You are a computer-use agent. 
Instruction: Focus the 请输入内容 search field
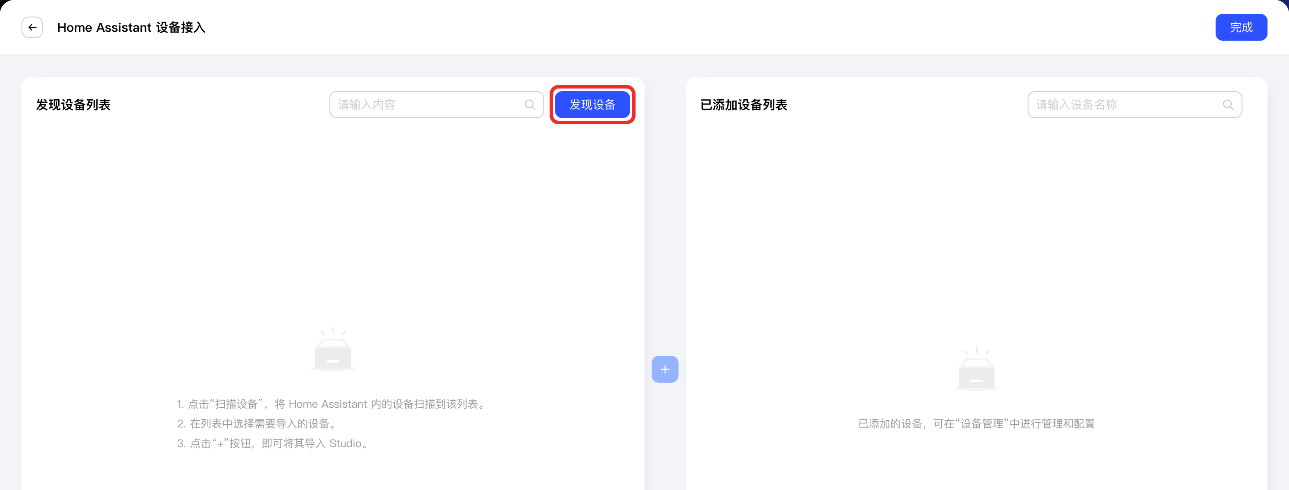436,105
